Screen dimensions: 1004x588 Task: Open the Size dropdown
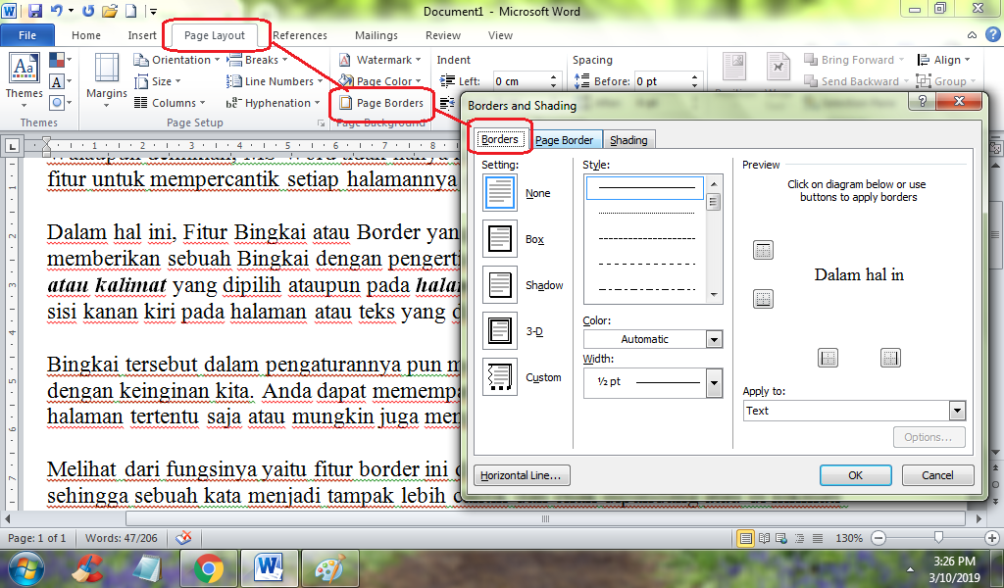(158, 82)
